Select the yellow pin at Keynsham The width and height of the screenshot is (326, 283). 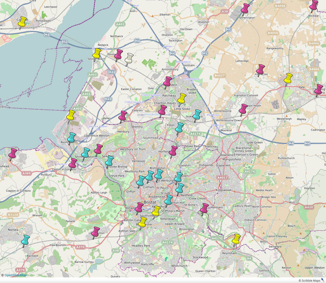pos(236,239)
